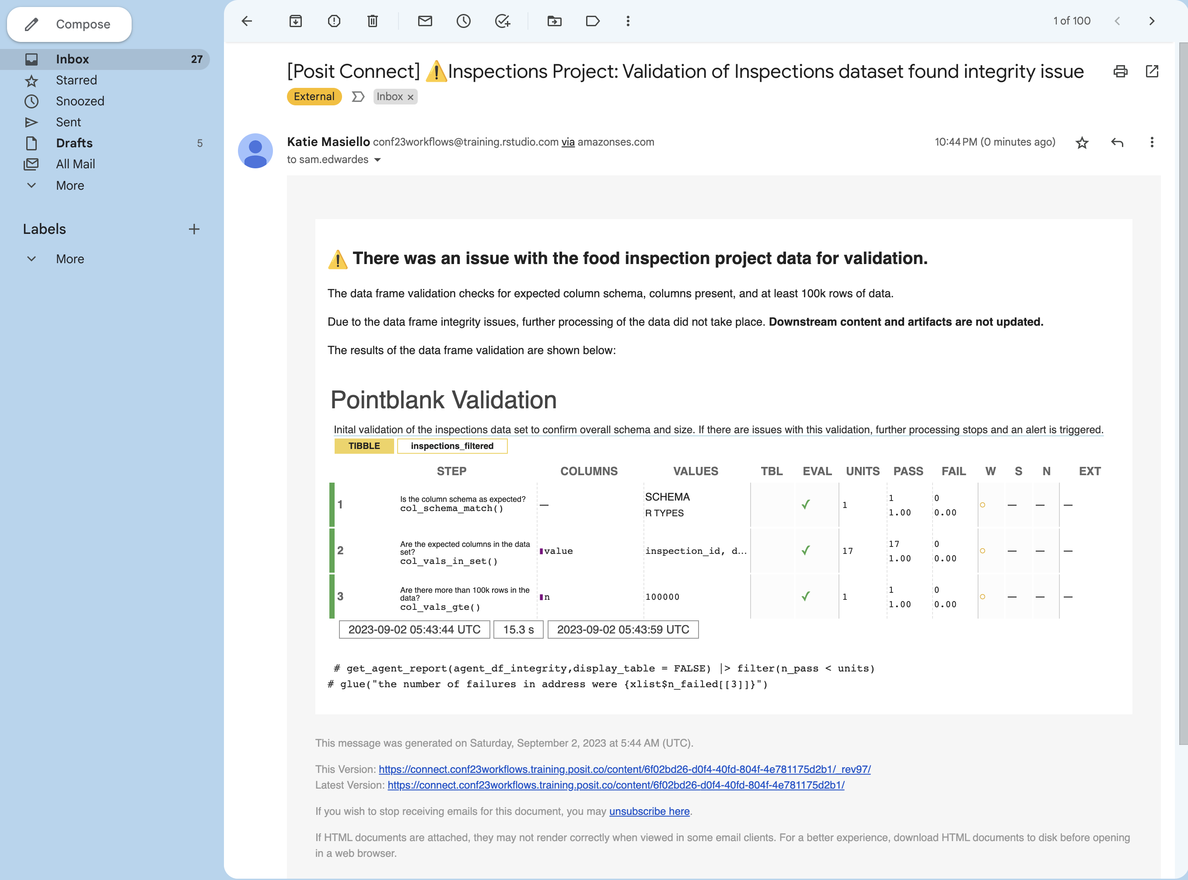The width and height of the screenshot is (1188, 880).
Task: Go to the Starred folder
Action: 76,80
